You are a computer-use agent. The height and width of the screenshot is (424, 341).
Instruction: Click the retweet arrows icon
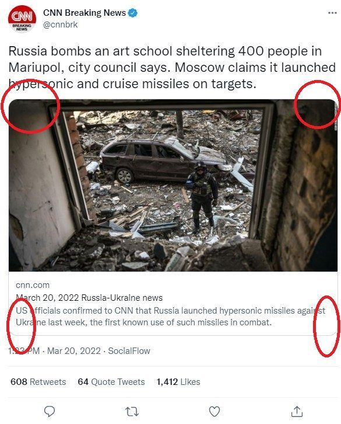[x=132, y=412]
